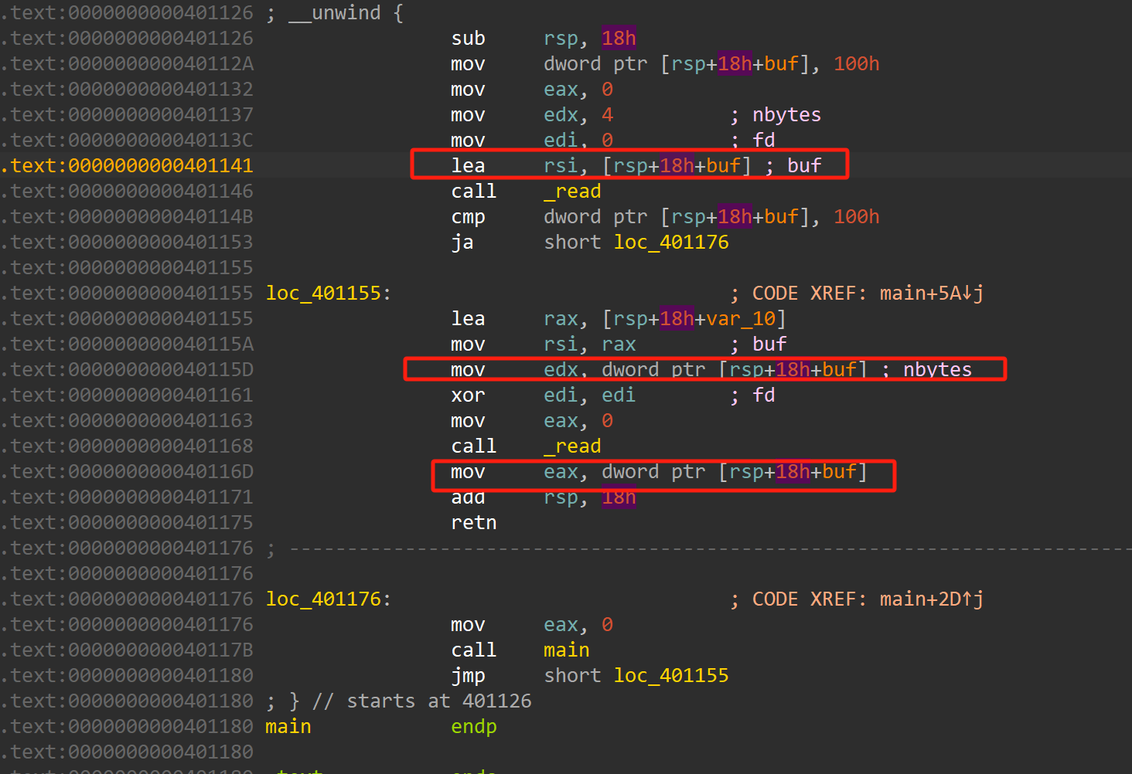Click the _read call target at 401146
This screenshot has height=774, width=1132.
(x=572, y=191)
